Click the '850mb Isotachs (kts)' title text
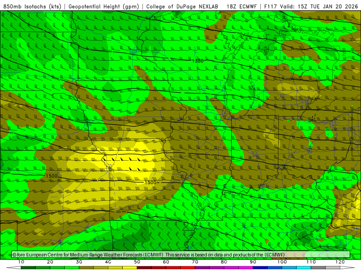Viewport: 361px width, 270px height. pos(32,7)
